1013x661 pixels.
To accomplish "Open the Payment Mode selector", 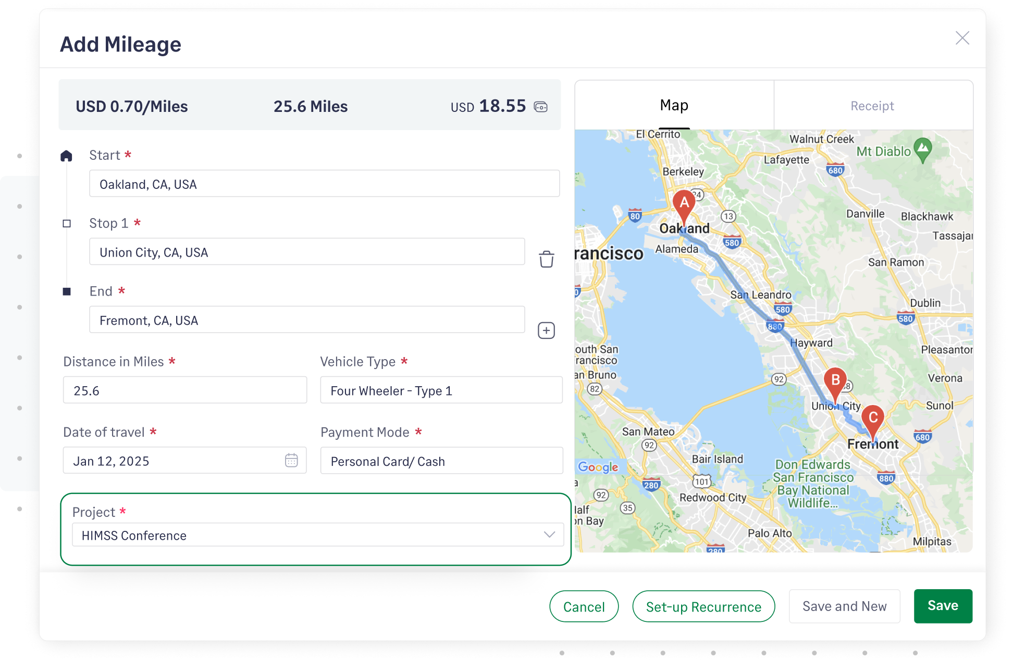I will pos(441,461).
